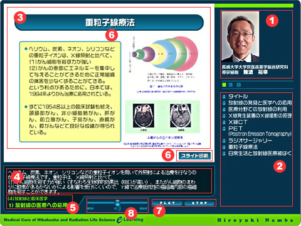Click the speaker volume icon
Image resolution: width=301 pixels, height=226 pixels.
tap(118, 208)
